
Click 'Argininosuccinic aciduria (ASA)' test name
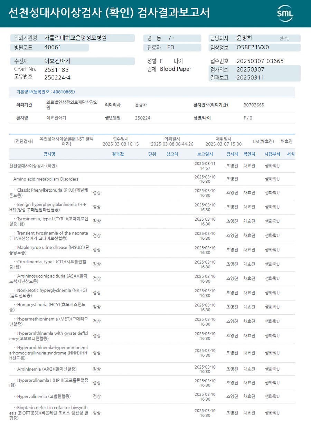(x=48, y=279)
